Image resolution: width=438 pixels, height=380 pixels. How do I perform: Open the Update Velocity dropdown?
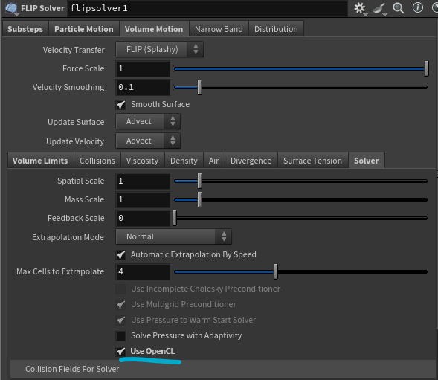[x=148, y=141]
